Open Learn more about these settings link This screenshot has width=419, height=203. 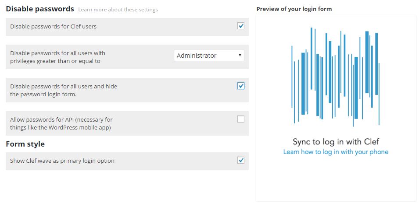(118, 10)
